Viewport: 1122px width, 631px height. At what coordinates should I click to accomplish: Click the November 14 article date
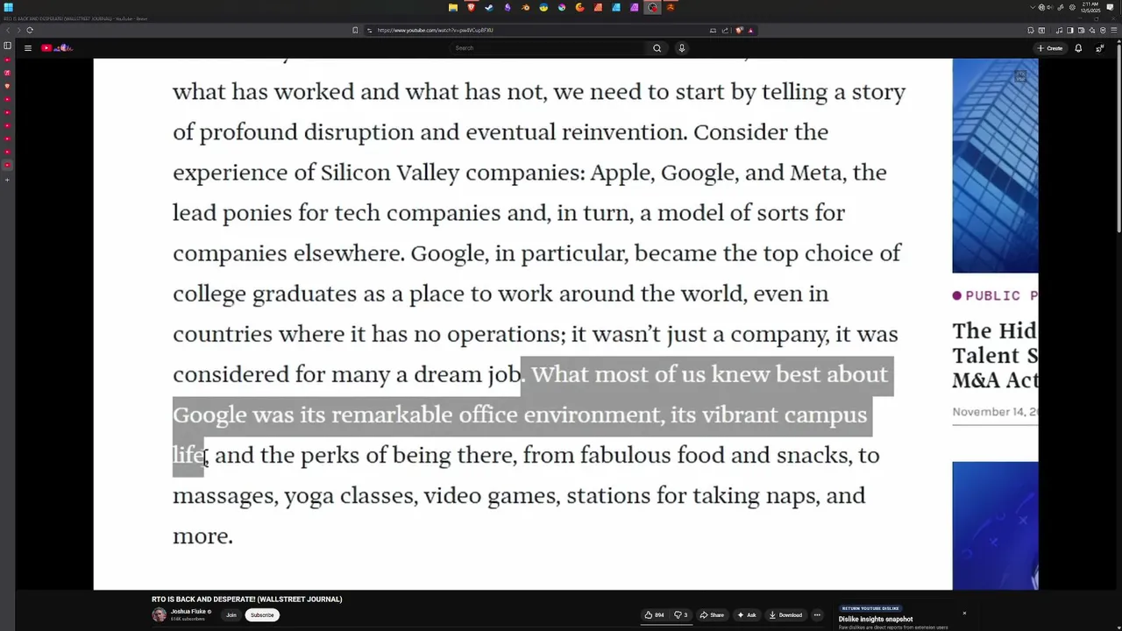pyautogui.click(x=995, y=412)
